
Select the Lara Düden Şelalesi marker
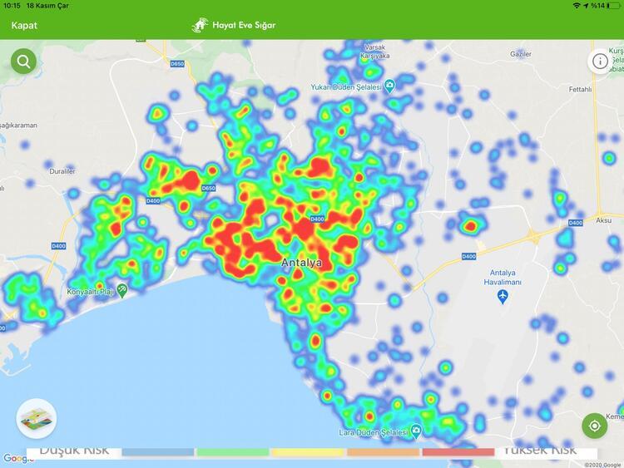coord(416,431)
